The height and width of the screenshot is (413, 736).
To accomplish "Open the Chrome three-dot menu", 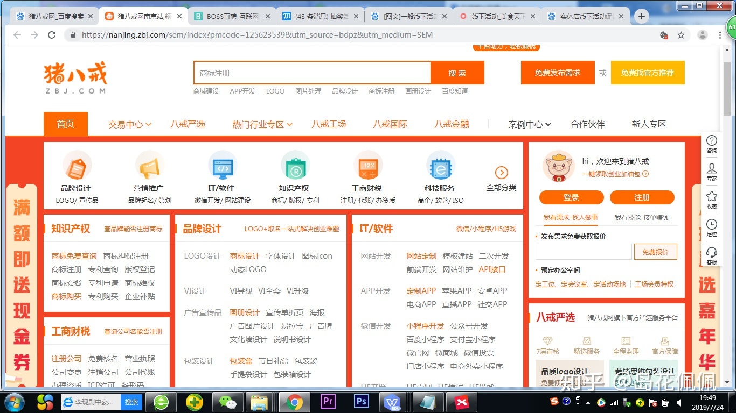I will (720, 35).
